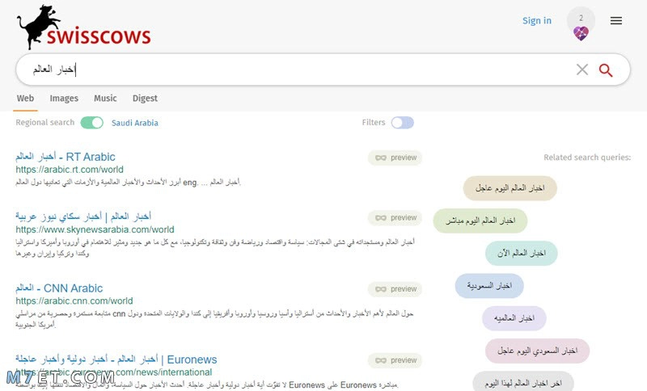Clear the search box with the X icon
The width and height of the screenshot is (647, 391).
[x=581, y=69]
